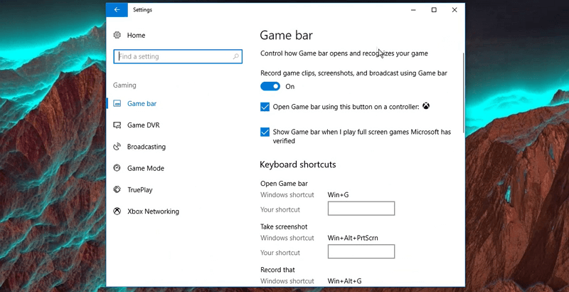Click the Take screenshot custom shortcut box

361,251
